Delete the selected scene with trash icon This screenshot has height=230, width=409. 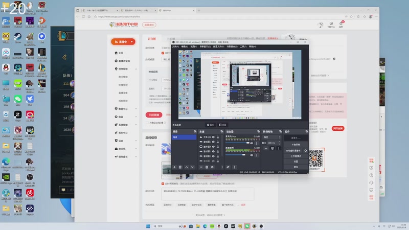[180, 167]
